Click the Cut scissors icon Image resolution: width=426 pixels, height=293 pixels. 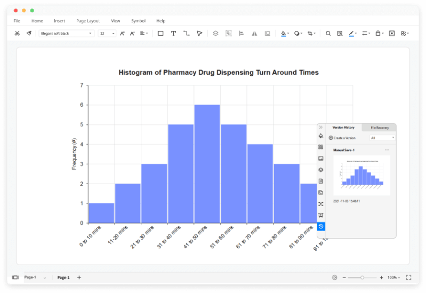17,33
